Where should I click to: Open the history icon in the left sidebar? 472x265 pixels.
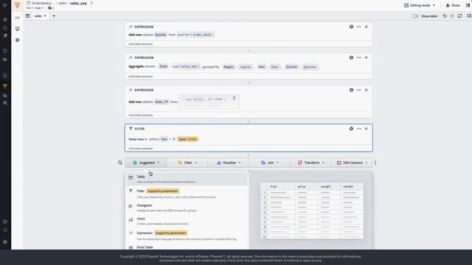point(5,51)
